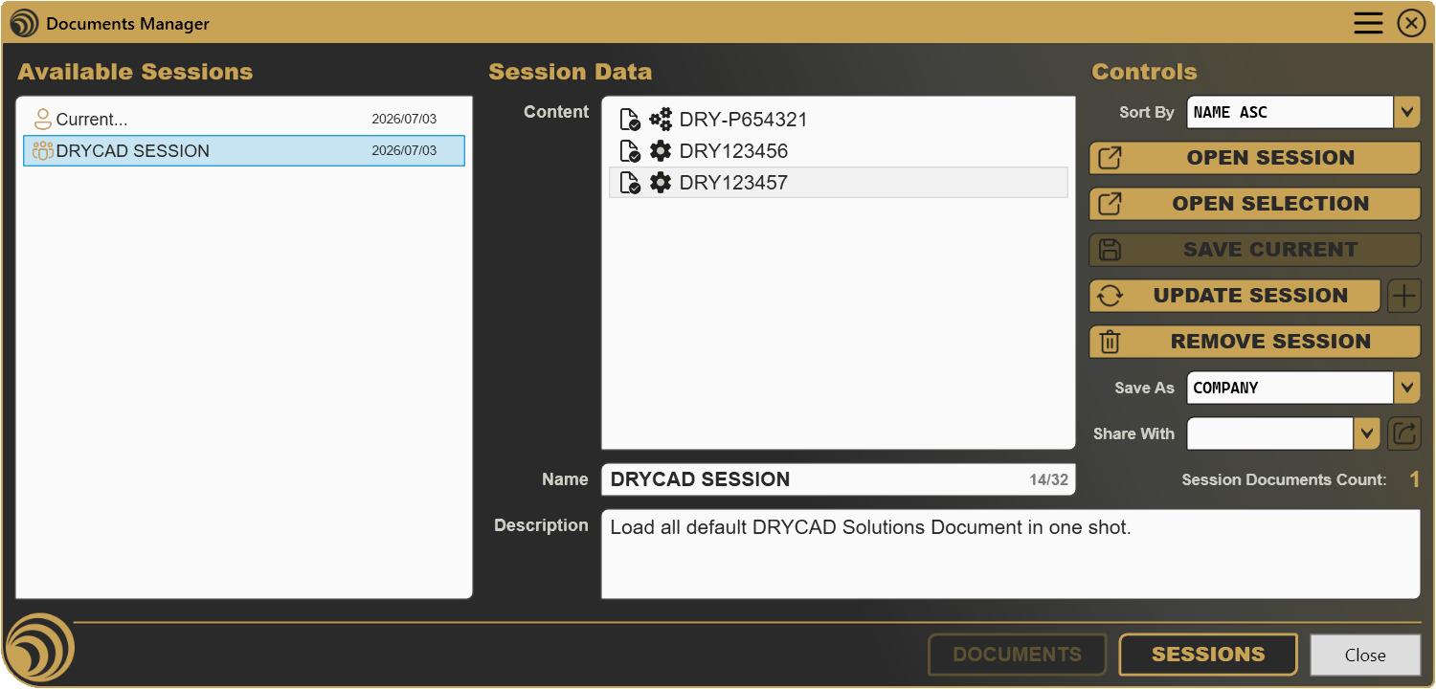Click the OPEN SESSION button

pyautogui.click(x=1255, y=158)
